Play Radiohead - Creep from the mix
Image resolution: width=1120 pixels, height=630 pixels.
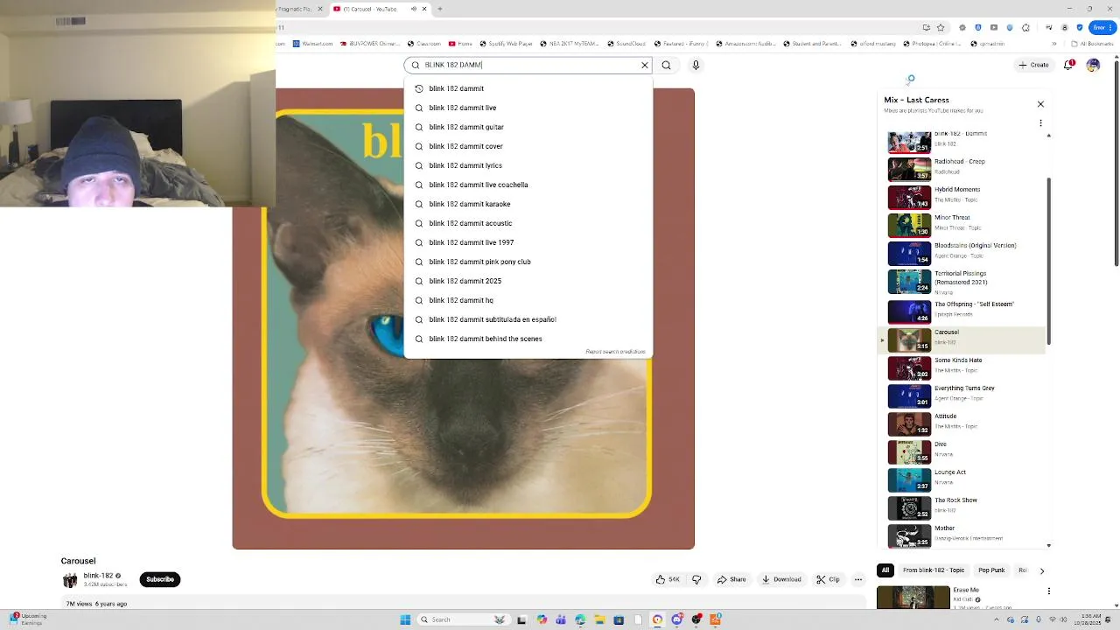click(962, 168)
